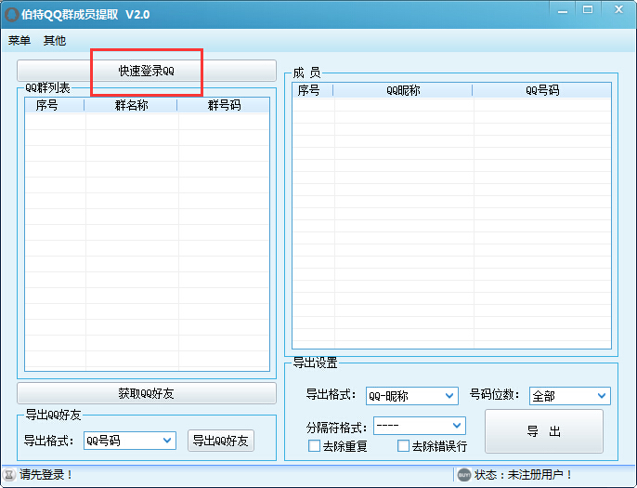Viewport: 637px width, 488px height.
Task: Enable the 去除错误行 checkbox
Action: click(403, 446)
